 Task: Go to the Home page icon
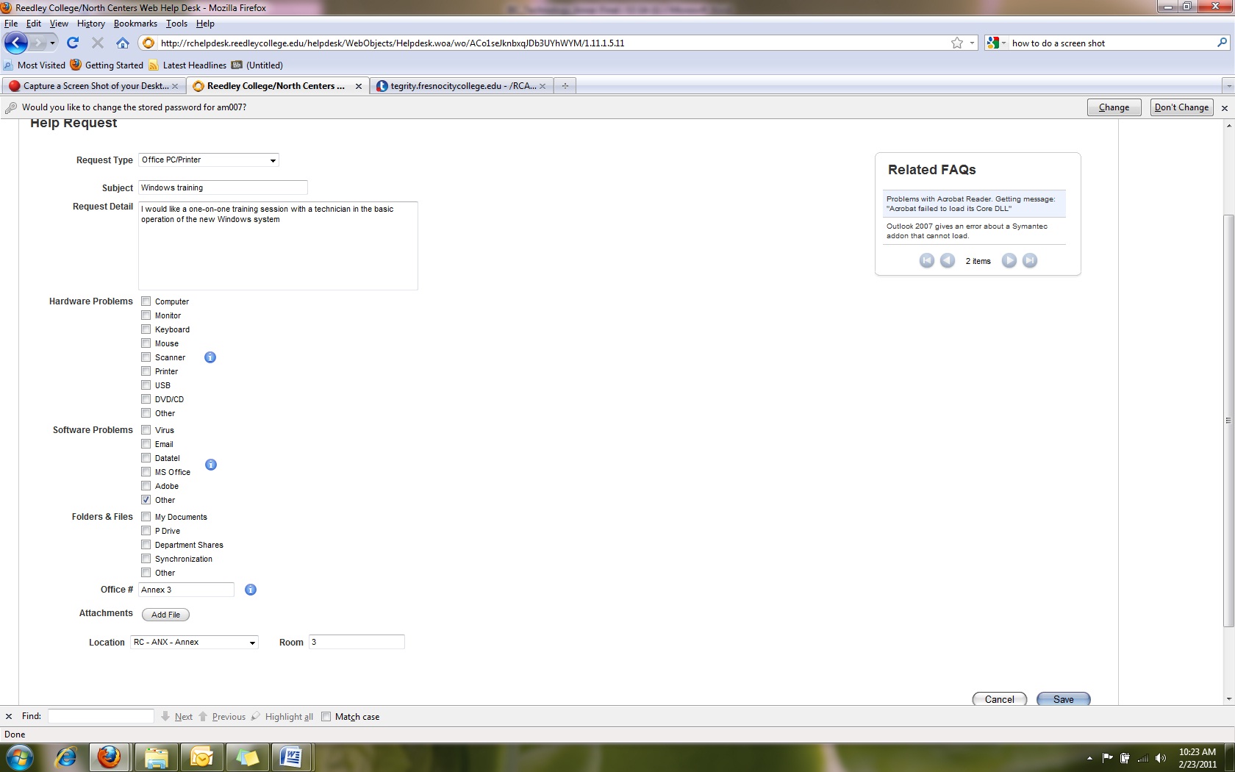point(123,43)
